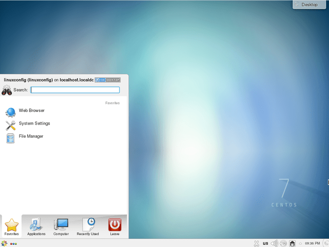Open the Leave tab

[115, 227]
